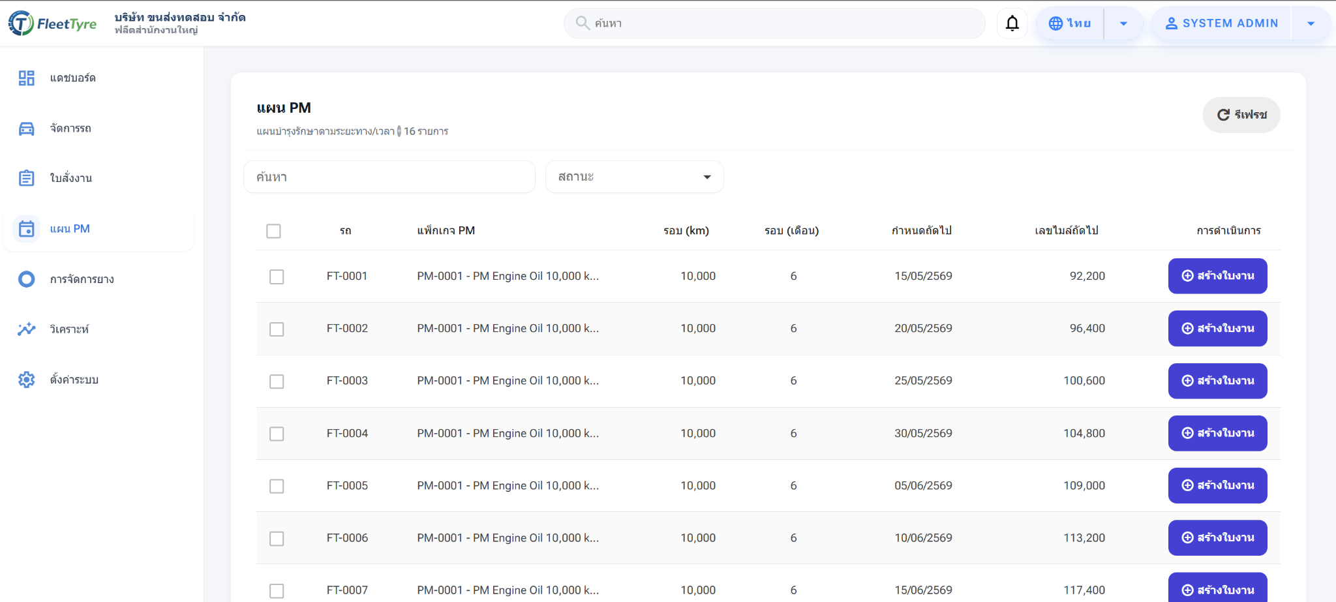This screenshot has width=1336, height=602.
Task: Click the clipboard work order icon
Action: pos(26,178)
